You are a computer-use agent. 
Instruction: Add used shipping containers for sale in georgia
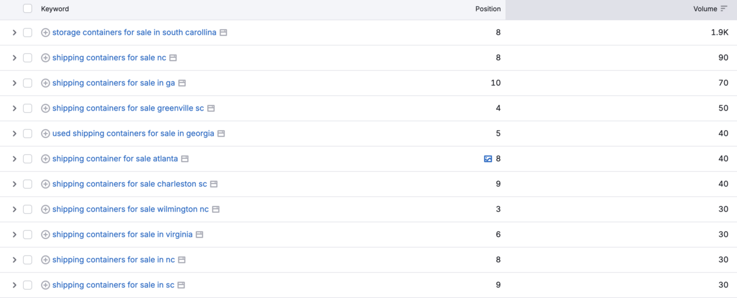click(x=46, y=134)
